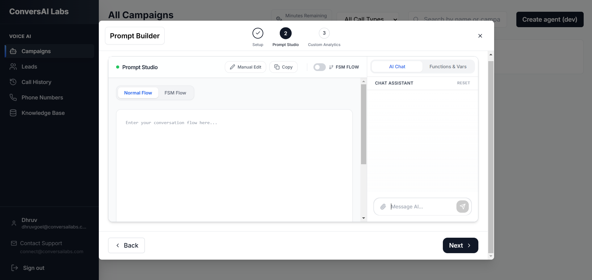This screenshot has height=280, width=592.
Task: Click the Leads people icon
Action: (x=13, y=67)
